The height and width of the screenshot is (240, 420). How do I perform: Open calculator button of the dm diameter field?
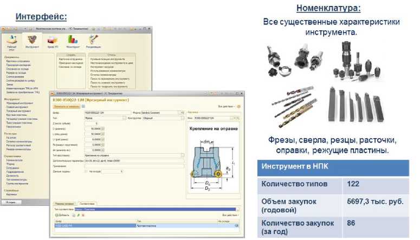pos(103,150)
